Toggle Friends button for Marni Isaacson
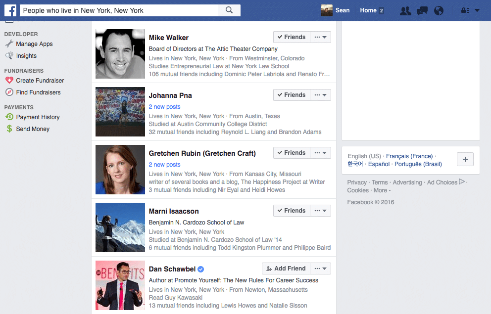491x314 pixels. (x=292, y=211)
